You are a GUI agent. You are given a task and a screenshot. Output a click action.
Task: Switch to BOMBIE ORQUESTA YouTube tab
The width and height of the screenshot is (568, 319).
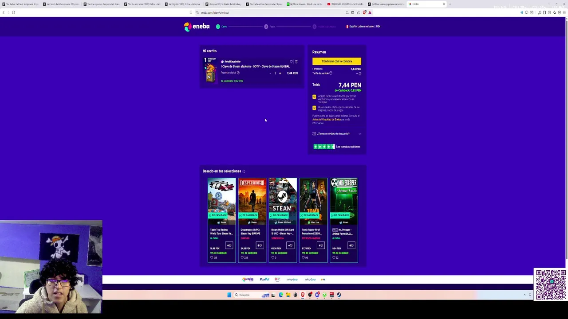[345, 4]
